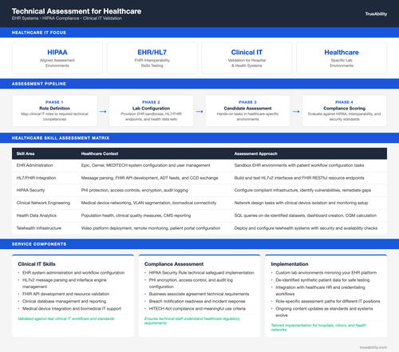The image size is (399, 352).
Task: Click the Video platform deployment cell
Action: pos(151,228)
